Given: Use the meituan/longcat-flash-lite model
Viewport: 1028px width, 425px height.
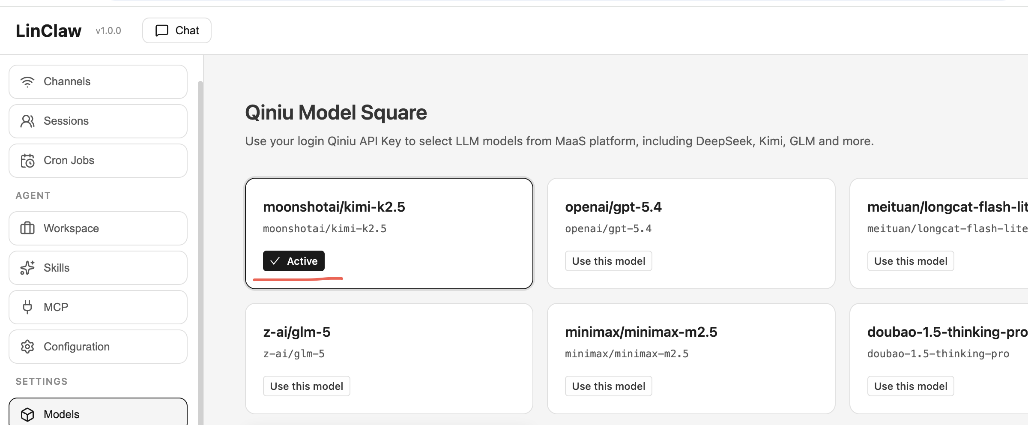Looking at the screenshot, I should click(x=910, y=261).
